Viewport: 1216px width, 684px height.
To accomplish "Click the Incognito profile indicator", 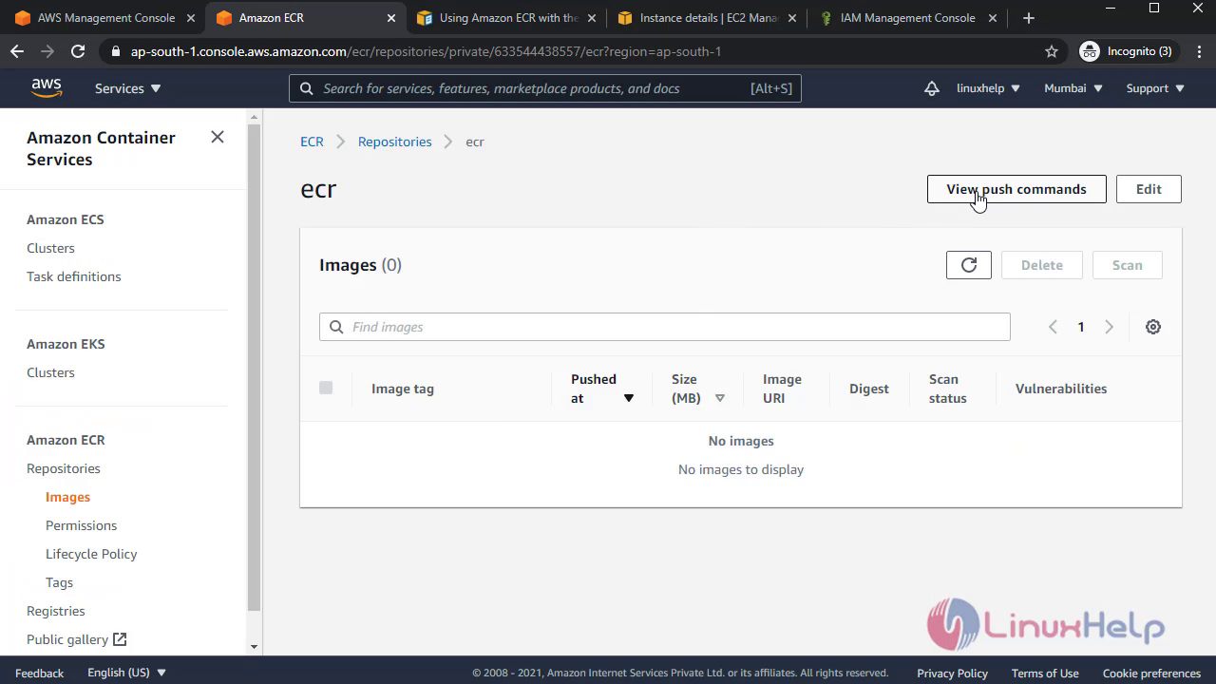I will tap(1128, 51).
